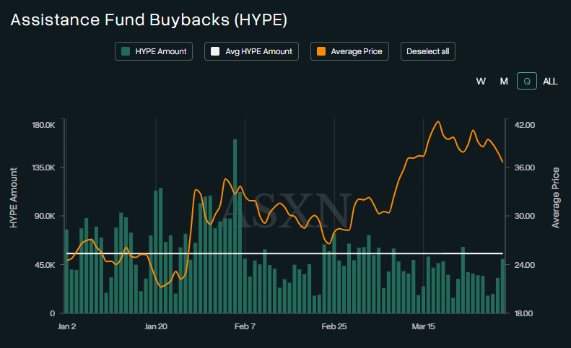The height and width of the screenshot is (348, 571).
Task: Hide the Average Price legend series
Action: 350,51
